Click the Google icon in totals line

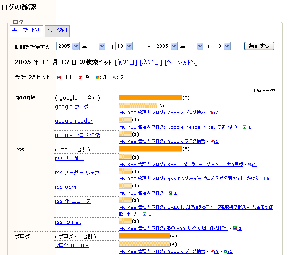[x=59, y=77]
